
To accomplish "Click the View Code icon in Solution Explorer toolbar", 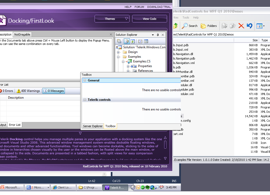I will point(140,42).
